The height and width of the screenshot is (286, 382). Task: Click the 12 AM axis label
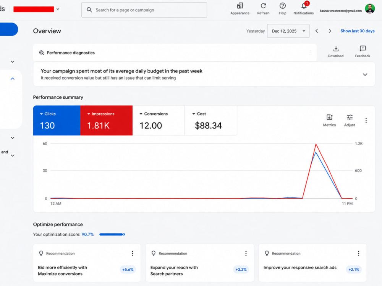coord(56,204)
